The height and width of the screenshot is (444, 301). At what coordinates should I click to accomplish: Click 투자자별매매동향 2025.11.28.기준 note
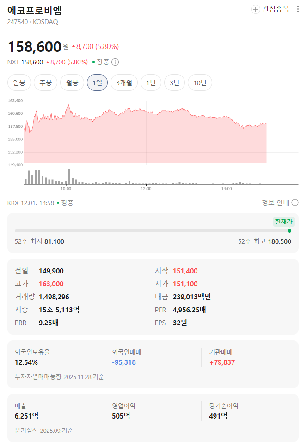tap(59, 377)
